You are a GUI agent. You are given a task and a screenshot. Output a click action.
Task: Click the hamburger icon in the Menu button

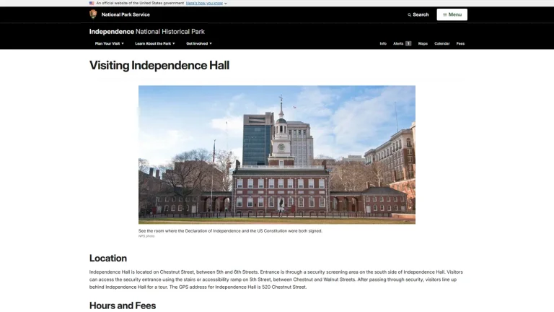[x=445, y=15]
